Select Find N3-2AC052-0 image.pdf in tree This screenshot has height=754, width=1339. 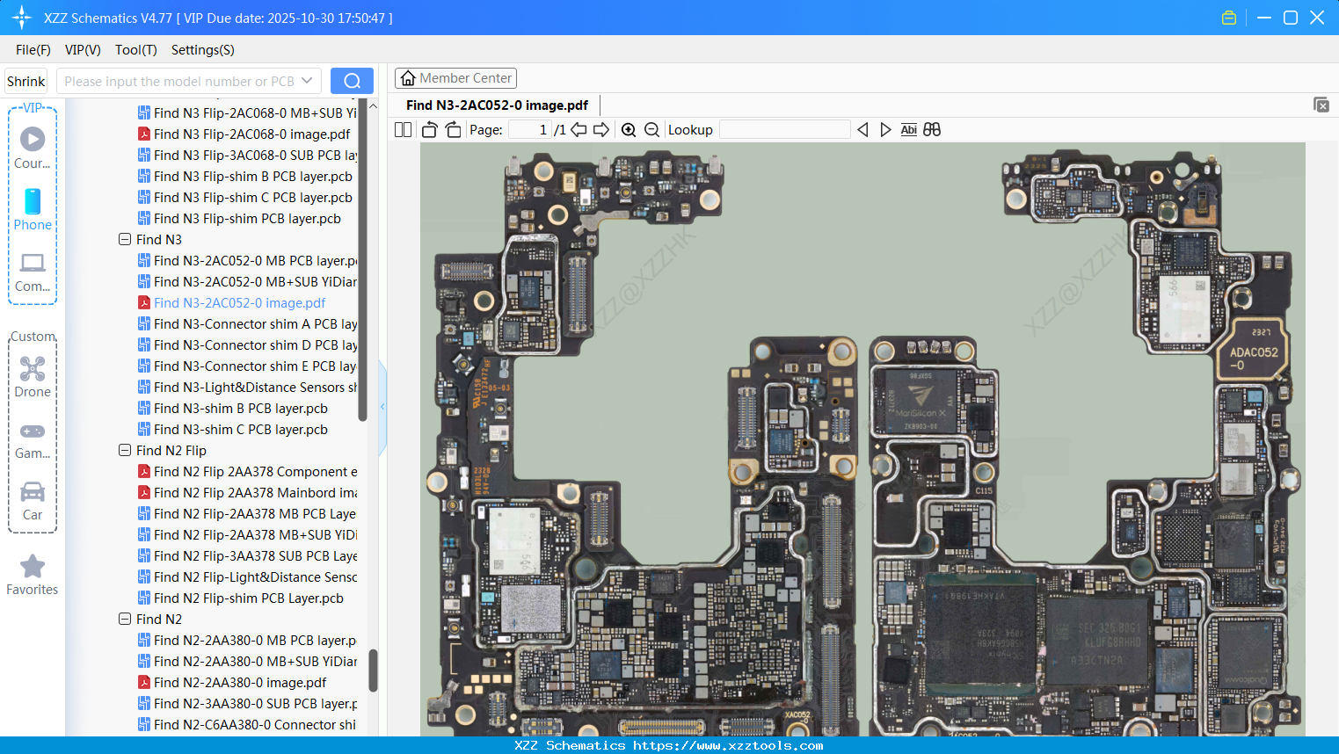click(231, 302)
